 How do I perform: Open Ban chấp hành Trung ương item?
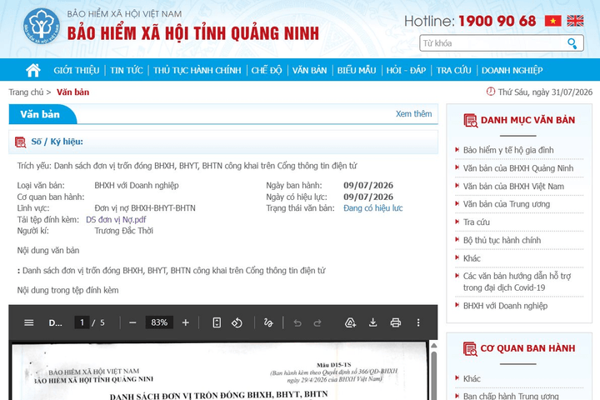point(511,396)
